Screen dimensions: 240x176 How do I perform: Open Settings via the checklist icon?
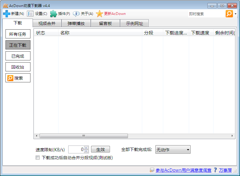[x=30, y=14]
